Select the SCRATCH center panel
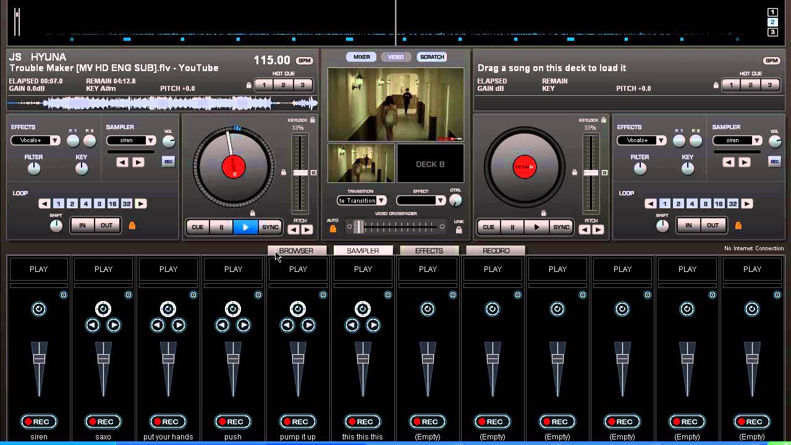The height and width of the screenshot is (445, 791). [432, 57]
